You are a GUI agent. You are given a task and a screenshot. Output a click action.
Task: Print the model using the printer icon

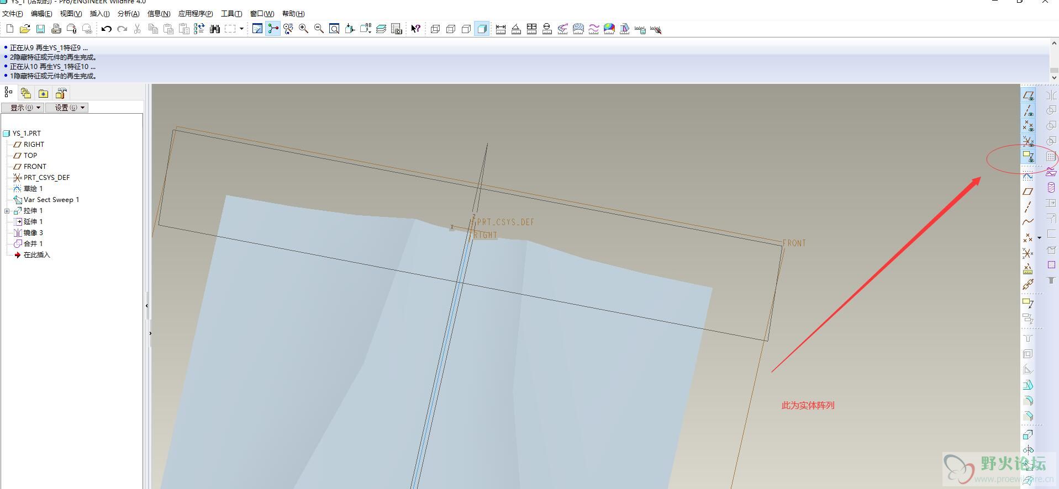(56, 29)
